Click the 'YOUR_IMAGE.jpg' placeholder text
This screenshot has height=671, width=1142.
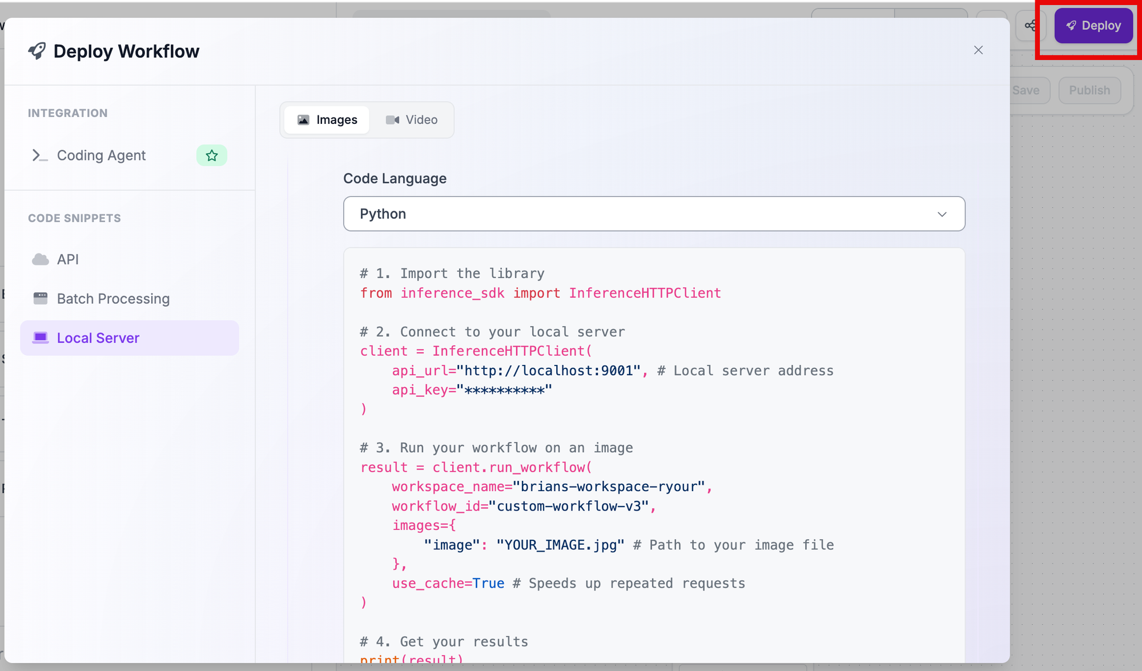click(561, 545)
